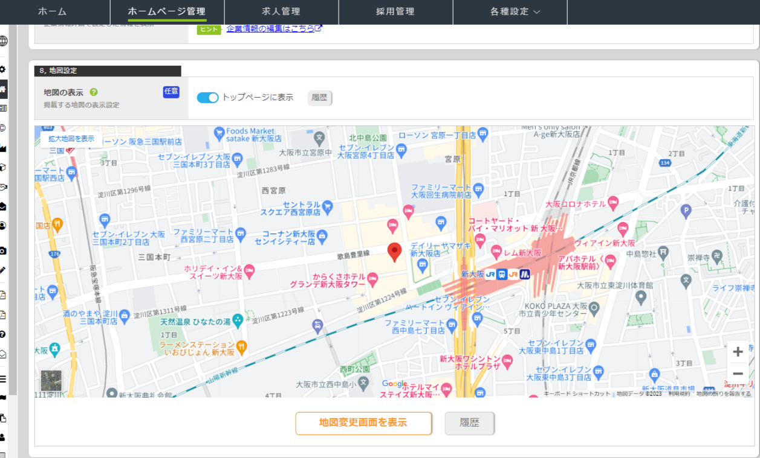Zoom in the map with plus button
The height and width of the screenshot is (458, 760).
point(738,352)
